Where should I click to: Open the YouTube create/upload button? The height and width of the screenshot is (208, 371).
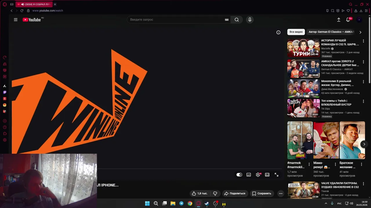click(339, 20)
